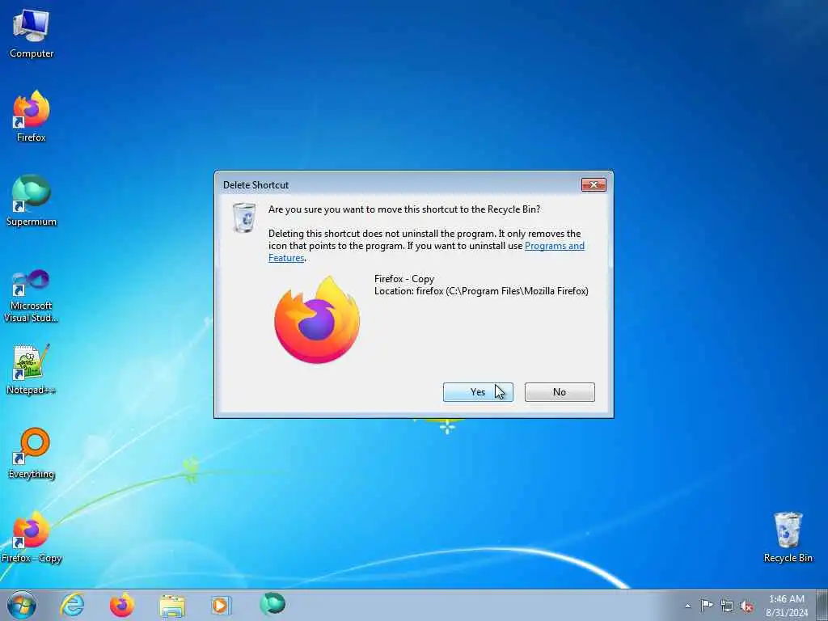Launch Internet Explorer from the taskbar
The width and height of the screenshot is (828, 621).
click(x=72, y=605)
